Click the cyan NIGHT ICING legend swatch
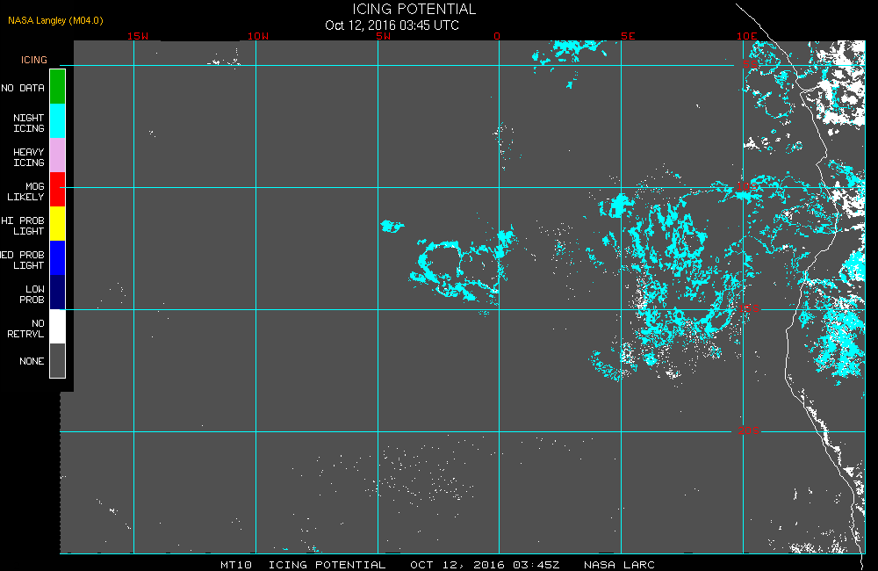Image resolution: width=878 pixels, height=571 pixels. (58, 121)
